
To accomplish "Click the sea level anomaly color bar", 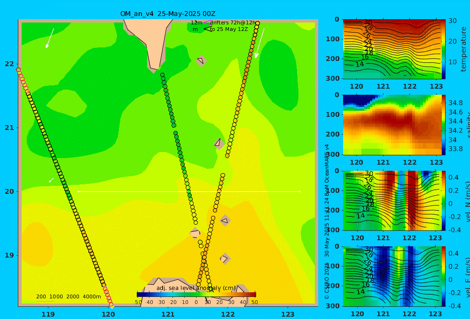I will 196,295.
